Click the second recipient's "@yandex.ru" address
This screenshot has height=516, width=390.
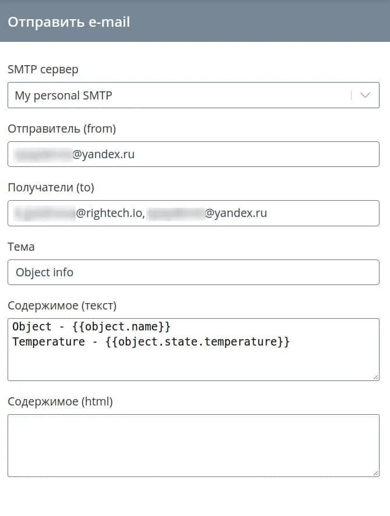point(236,213)
